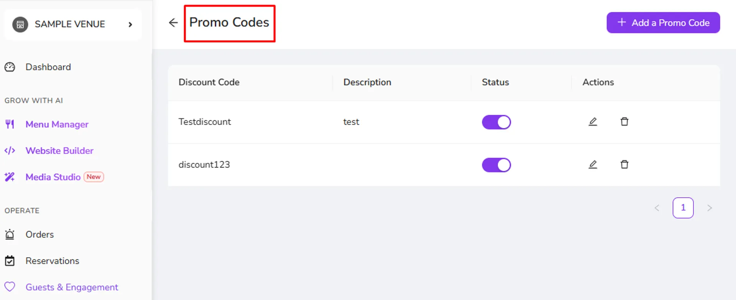This screenshot has width=736, height=300.
Task: Click the back arrow beside Promo Codes
Action: tap(173, 23)
